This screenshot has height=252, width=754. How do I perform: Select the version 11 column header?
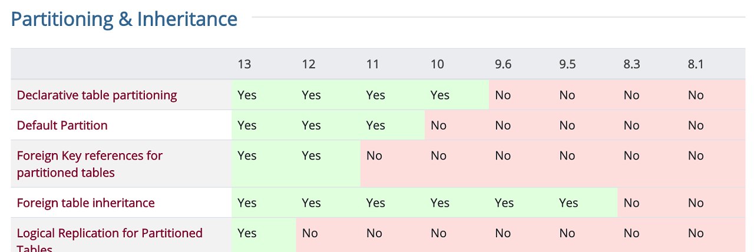[x=372, y=64]
